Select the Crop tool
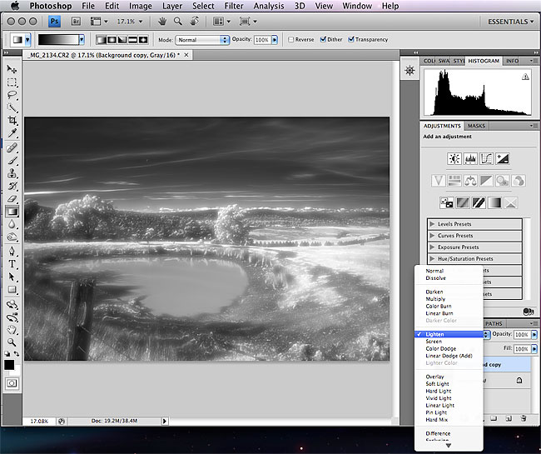 pyautogui.click(x=12, y=121)
